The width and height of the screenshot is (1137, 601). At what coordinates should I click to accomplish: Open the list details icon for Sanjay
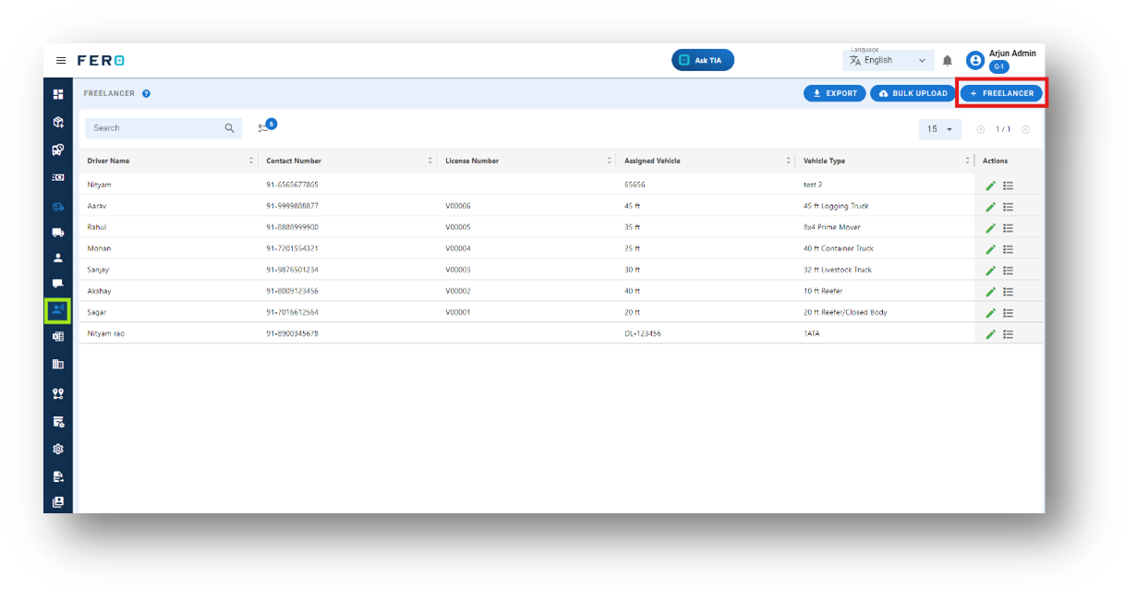[1008, 270]
